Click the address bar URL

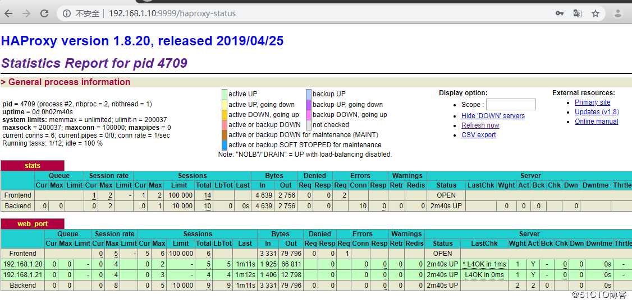tap(172, 13)
